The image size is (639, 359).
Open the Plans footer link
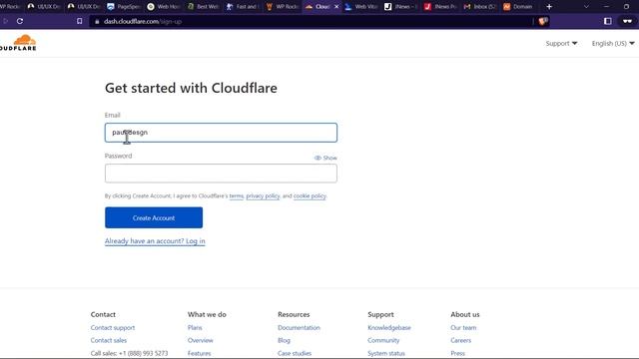[x=195, y=328]
